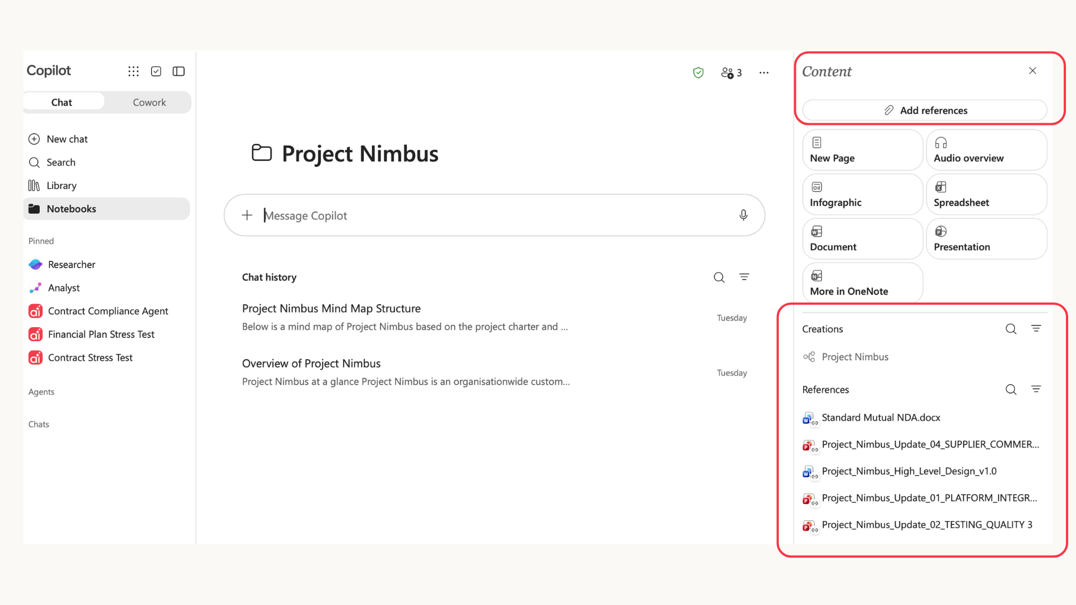This screenshot has width=1076, height=605.
Task: Switch to the Cowork tab
Action: coord(149,102)
